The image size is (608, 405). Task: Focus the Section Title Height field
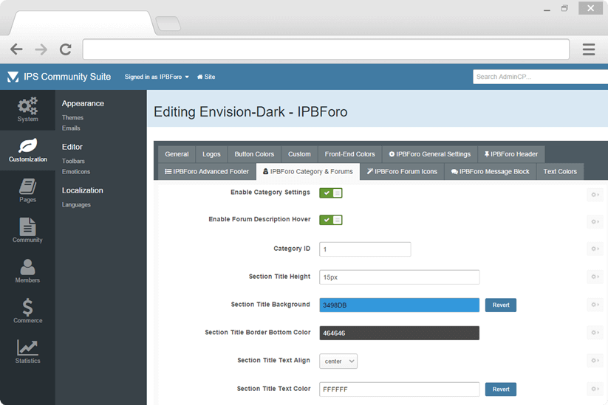(x=400, y=277)
